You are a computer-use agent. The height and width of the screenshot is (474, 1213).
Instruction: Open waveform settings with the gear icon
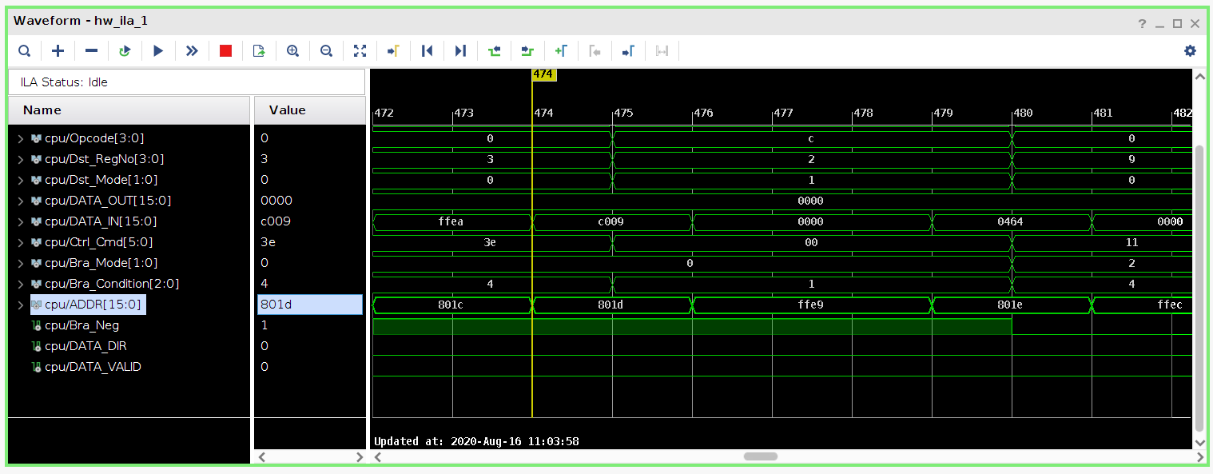(x=1191, y=51)
